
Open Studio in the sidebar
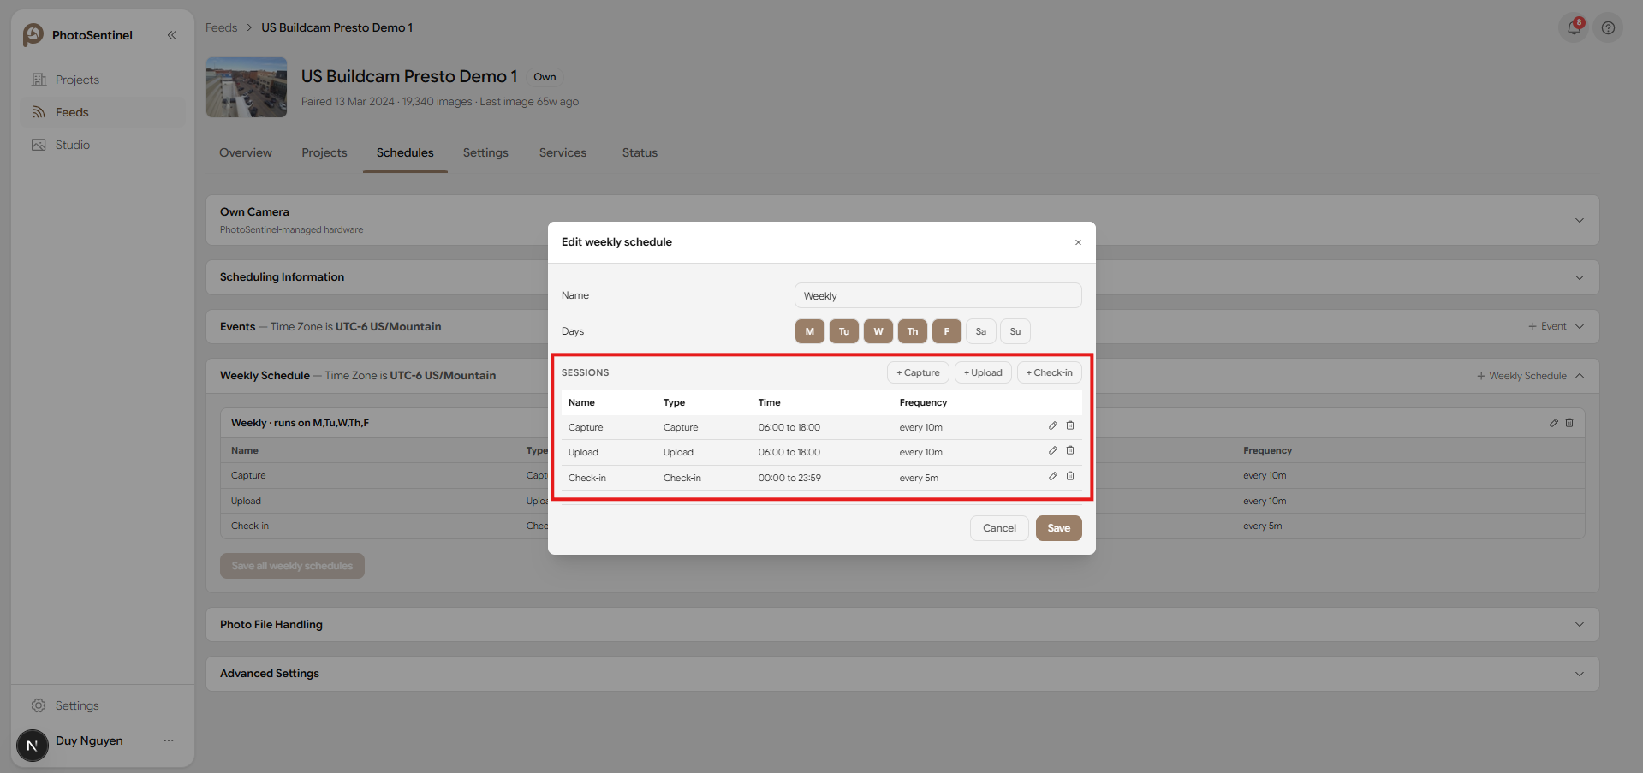pyautogui.click(x=103, y=145)
